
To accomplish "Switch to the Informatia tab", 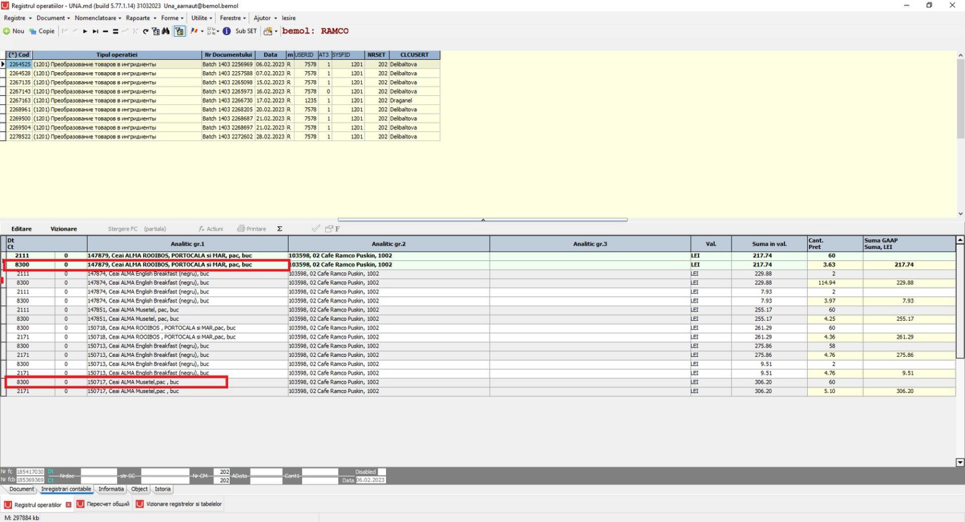I will (x=111, y=489).
